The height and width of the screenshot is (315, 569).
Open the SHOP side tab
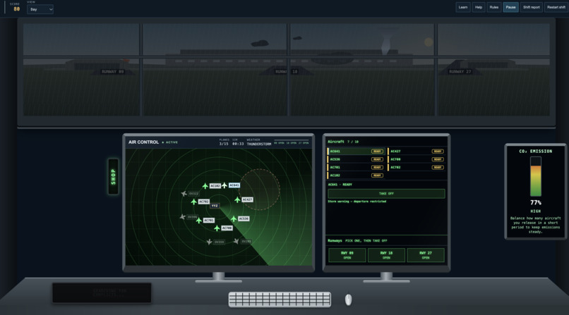113,177
